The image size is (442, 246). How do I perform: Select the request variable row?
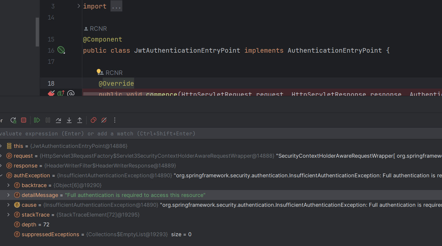(221, 156)
